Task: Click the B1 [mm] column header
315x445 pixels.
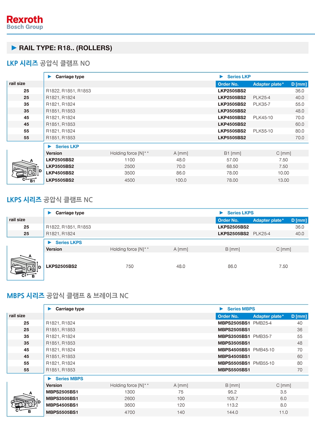Action: [x=232, y=153]
